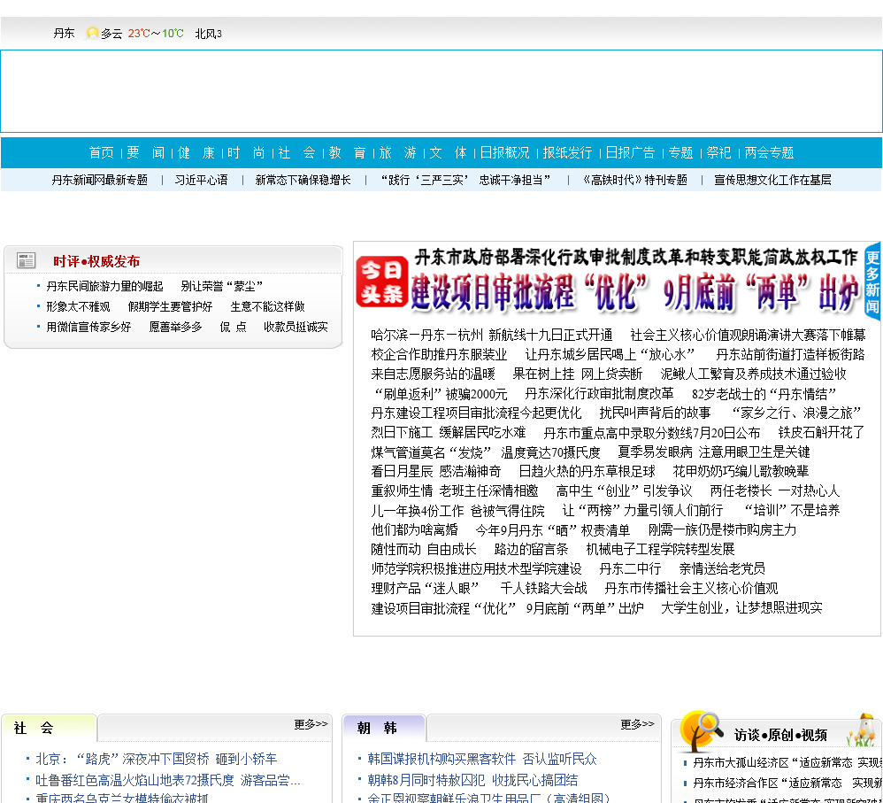Open 校企合作助推丹东服装业 article
The height and width of the screenshot is (803, 883).
[x=439, y=355]
